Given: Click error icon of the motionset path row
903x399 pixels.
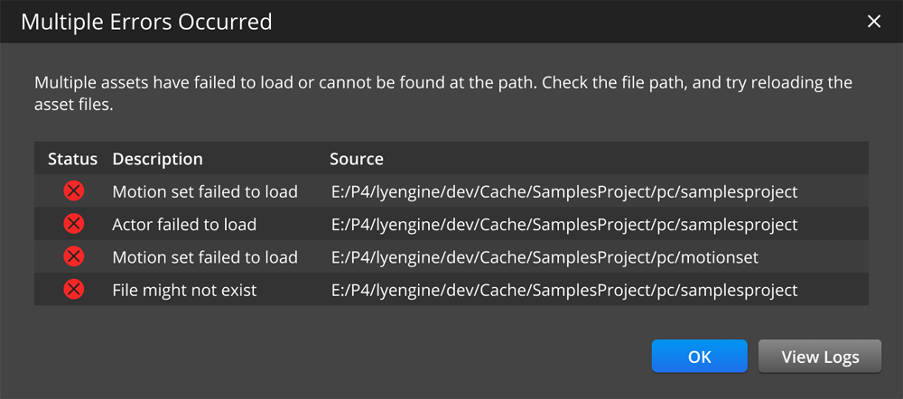Looking at the screenshot, I should [74, 257].
